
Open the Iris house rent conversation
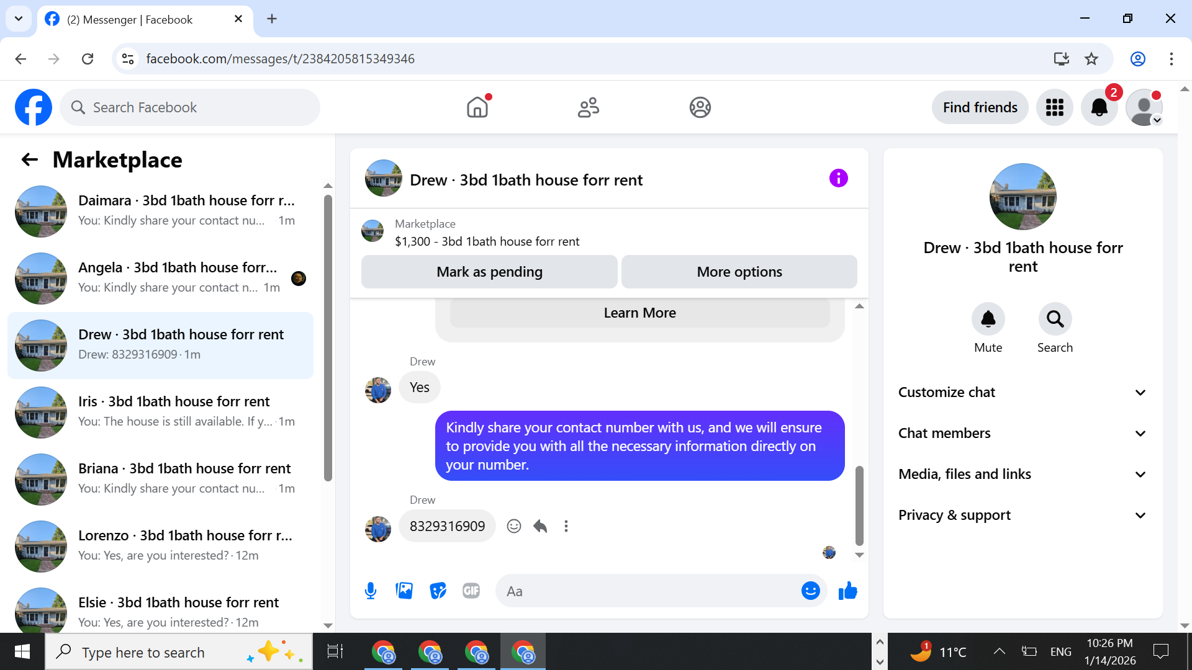click(x=161, y=411)
